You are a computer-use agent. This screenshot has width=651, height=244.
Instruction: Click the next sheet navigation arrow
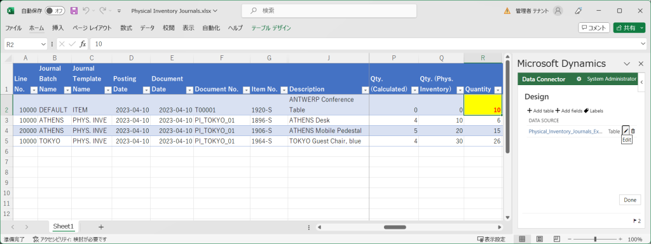[27, 227]
